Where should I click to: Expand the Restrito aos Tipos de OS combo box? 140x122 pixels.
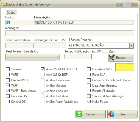pyautogui.click(x=58, y=57)
